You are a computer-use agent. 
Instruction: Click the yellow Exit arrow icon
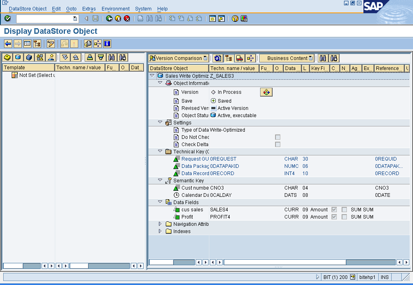pos(118,19)
